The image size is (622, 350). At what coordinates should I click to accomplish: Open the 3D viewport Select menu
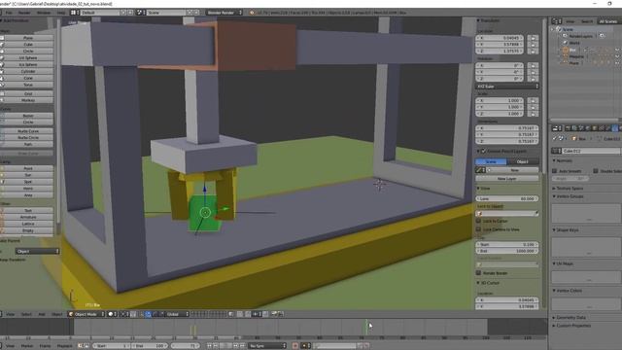point(26,314)
